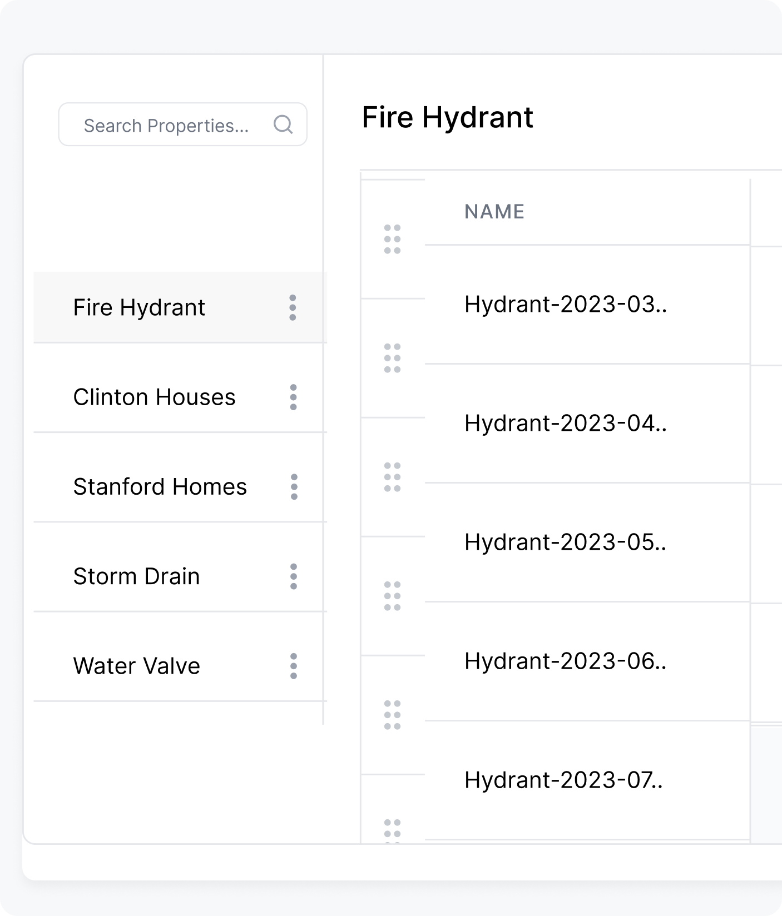This screenshot has height=916, width=782.
Task: Select the Hydrant-2023-05 row
Action: pos(565,542)
